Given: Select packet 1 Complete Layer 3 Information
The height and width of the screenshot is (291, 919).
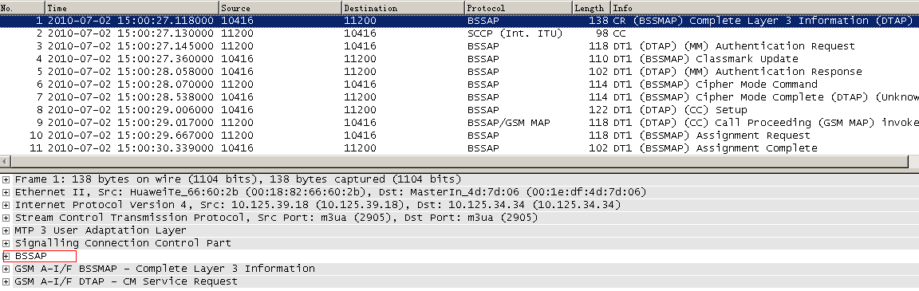Looking at the screenshot, I should click(459, 21).
